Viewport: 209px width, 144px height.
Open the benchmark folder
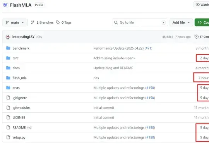tap(21, 48)
